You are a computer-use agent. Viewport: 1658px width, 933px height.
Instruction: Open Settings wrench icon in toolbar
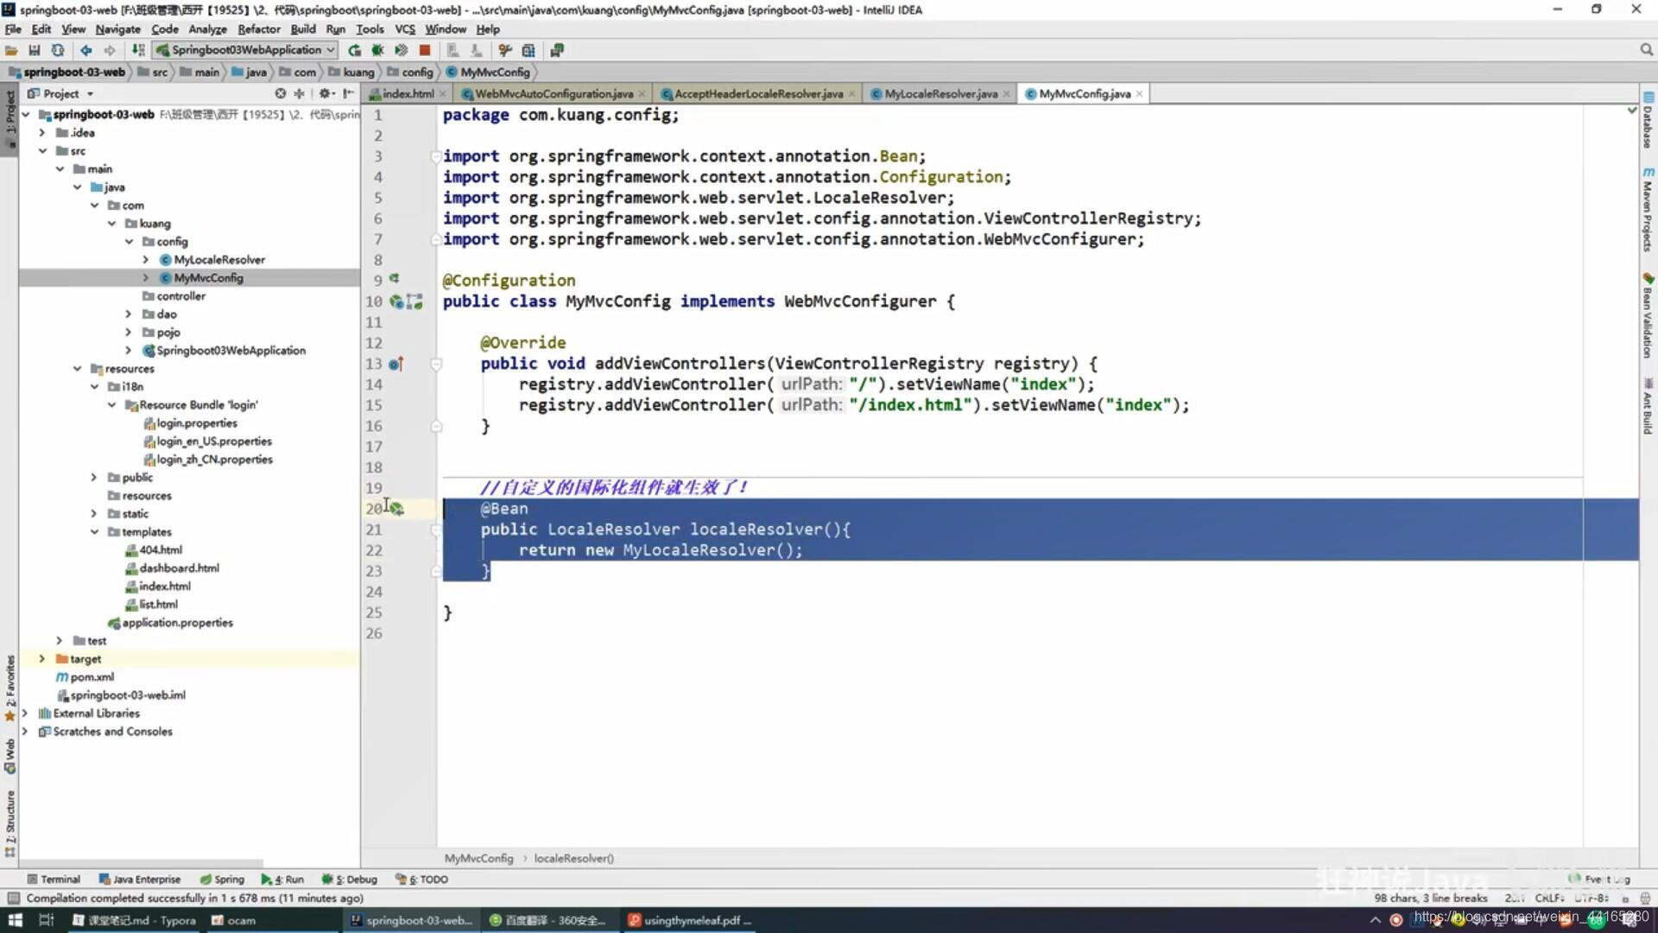pyautogui.click(x=505, y=50)
